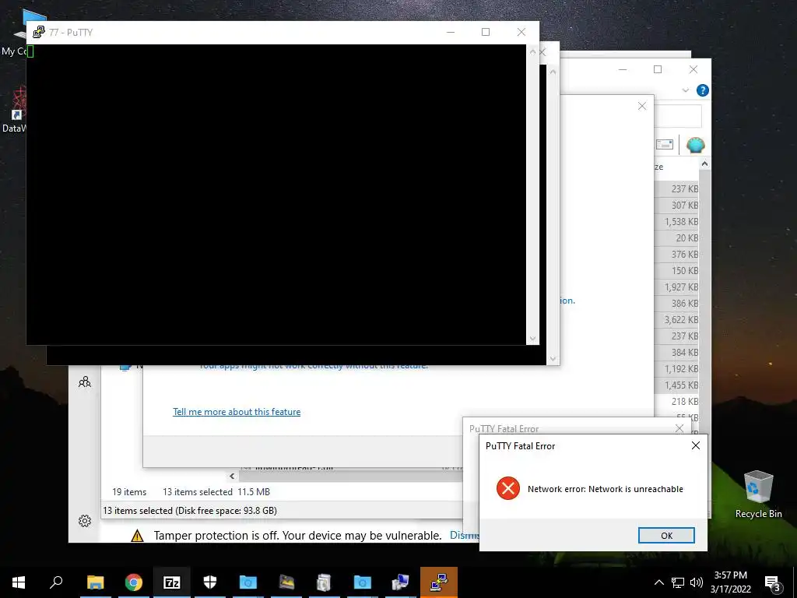Select the 307 KB file size row

[x=676, y=205]
